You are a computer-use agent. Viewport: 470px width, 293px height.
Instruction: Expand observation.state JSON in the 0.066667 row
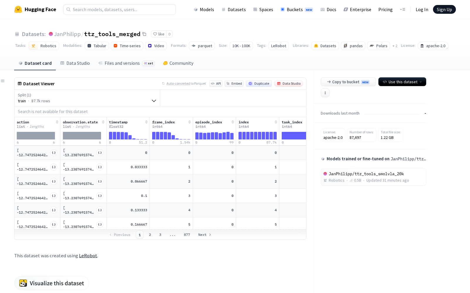coord(100,181)
